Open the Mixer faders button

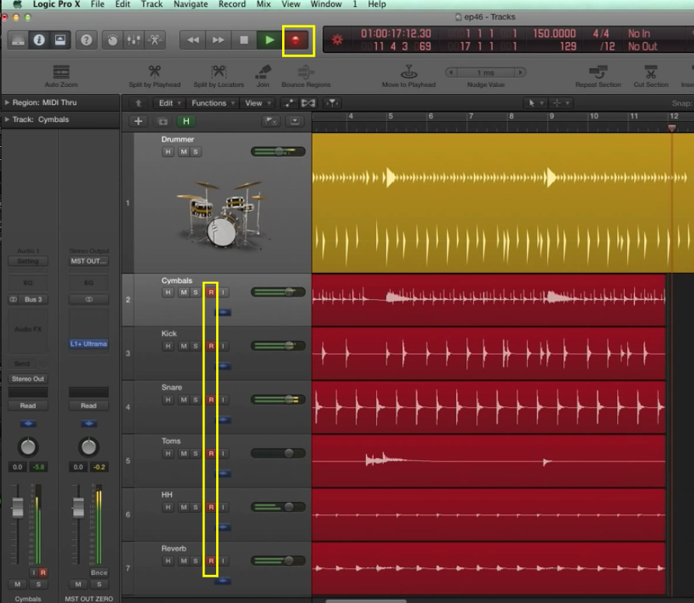(x=134, y=40)
